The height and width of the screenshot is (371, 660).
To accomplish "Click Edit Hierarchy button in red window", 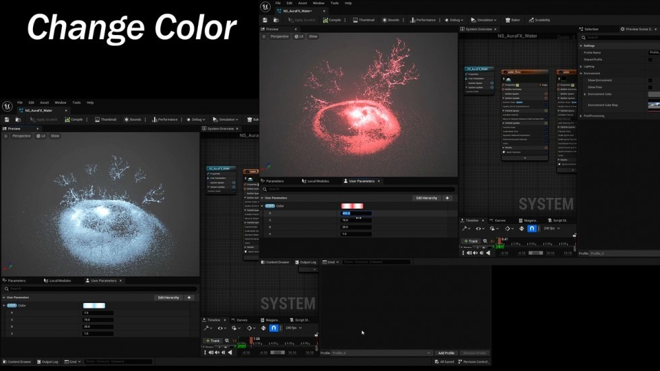I will (426, 198).
